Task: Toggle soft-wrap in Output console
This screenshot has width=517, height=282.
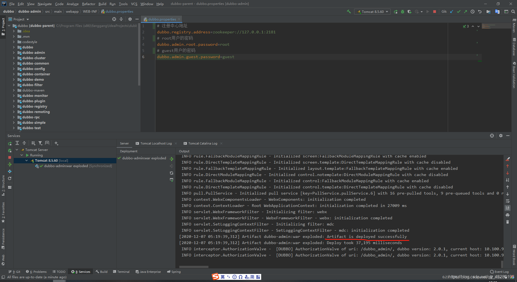Action: pyautogui.click(x=508, y=201)
